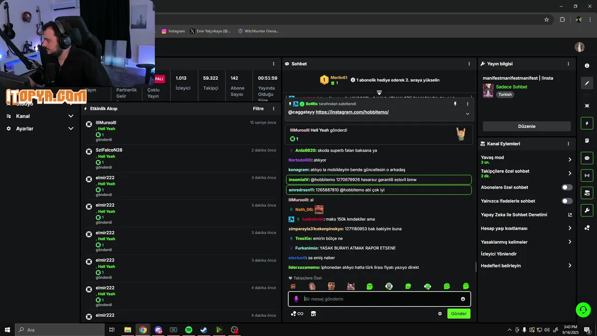Expand Takipçilere özel sohbet settings

point(569,173)
